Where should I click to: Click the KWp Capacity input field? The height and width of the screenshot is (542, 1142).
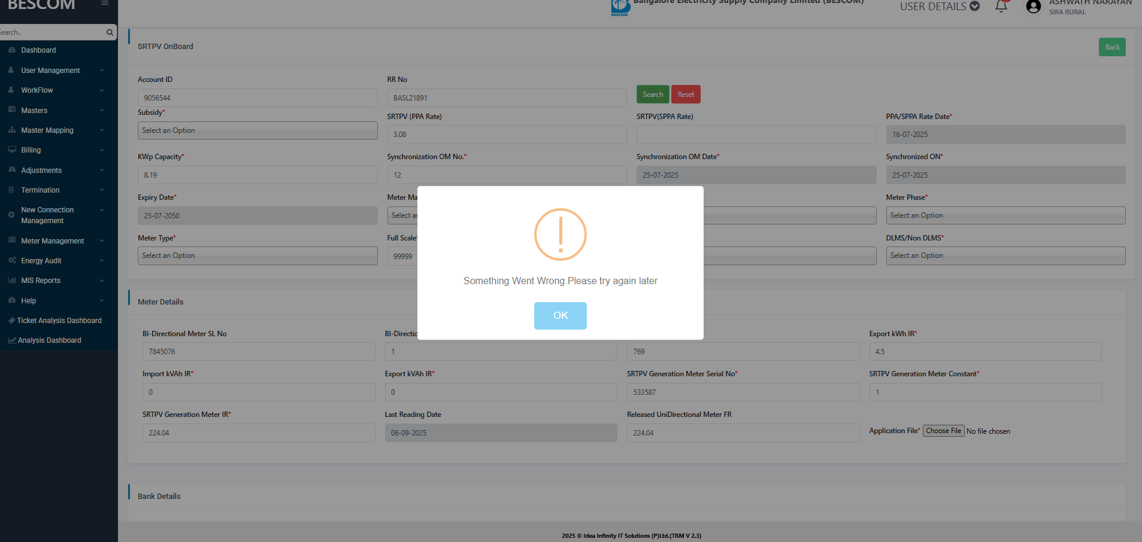[258, 175]
